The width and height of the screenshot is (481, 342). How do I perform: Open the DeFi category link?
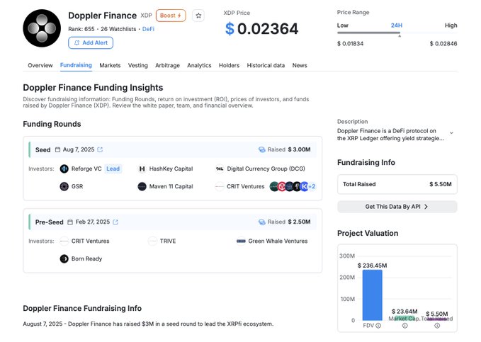point(148,29)
